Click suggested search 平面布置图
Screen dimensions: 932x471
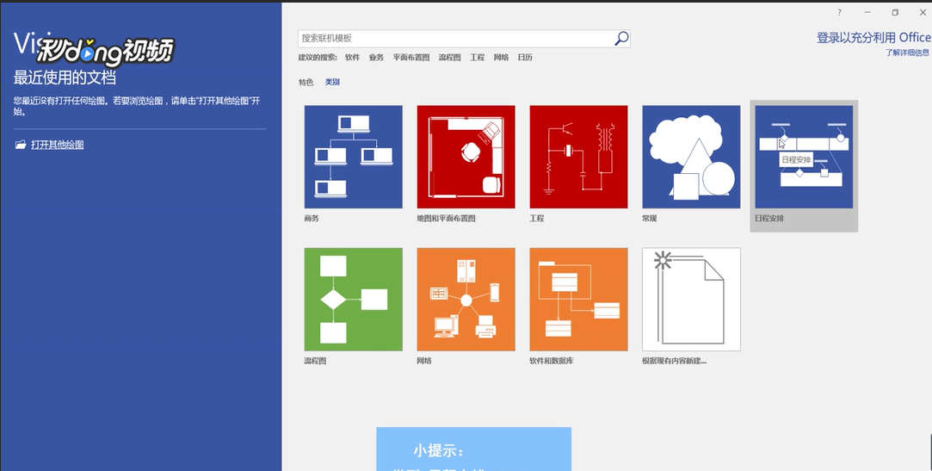(x=410, y=58)
